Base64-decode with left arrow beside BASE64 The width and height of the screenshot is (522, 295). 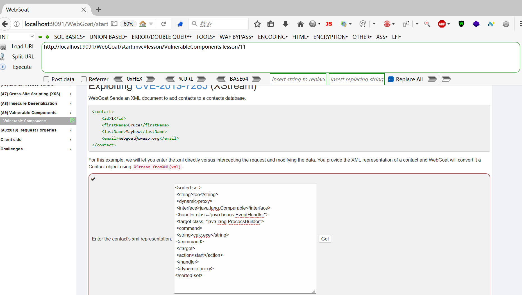[x=221, y=79]
